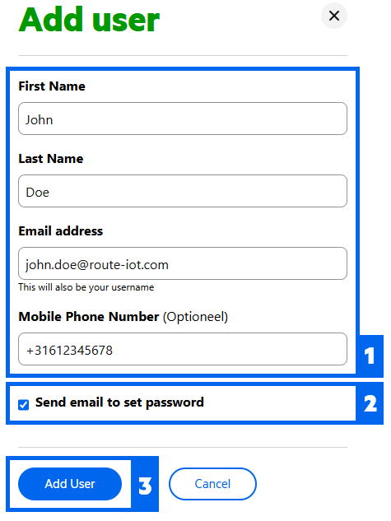Click the +31612345678 phone number text
391x521 pixels.
[x=69, y=351]
